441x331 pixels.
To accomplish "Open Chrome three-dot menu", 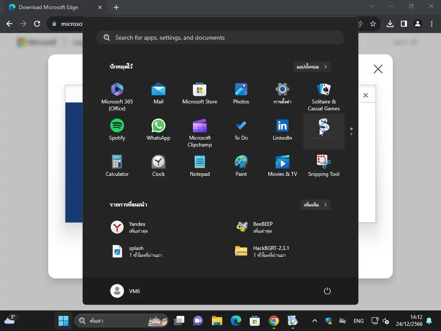I will coord(432,24).
